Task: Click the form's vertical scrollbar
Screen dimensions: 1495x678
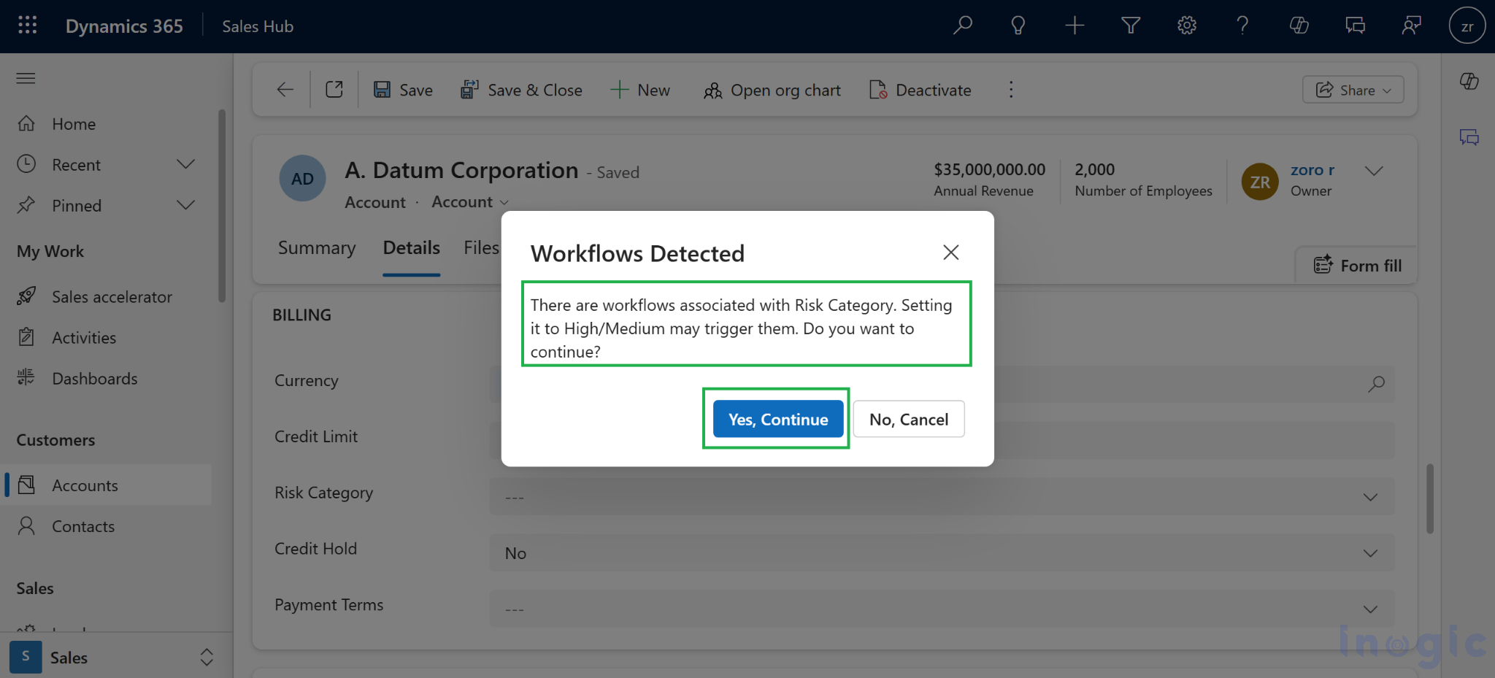Action: (x=1430, y=499)
